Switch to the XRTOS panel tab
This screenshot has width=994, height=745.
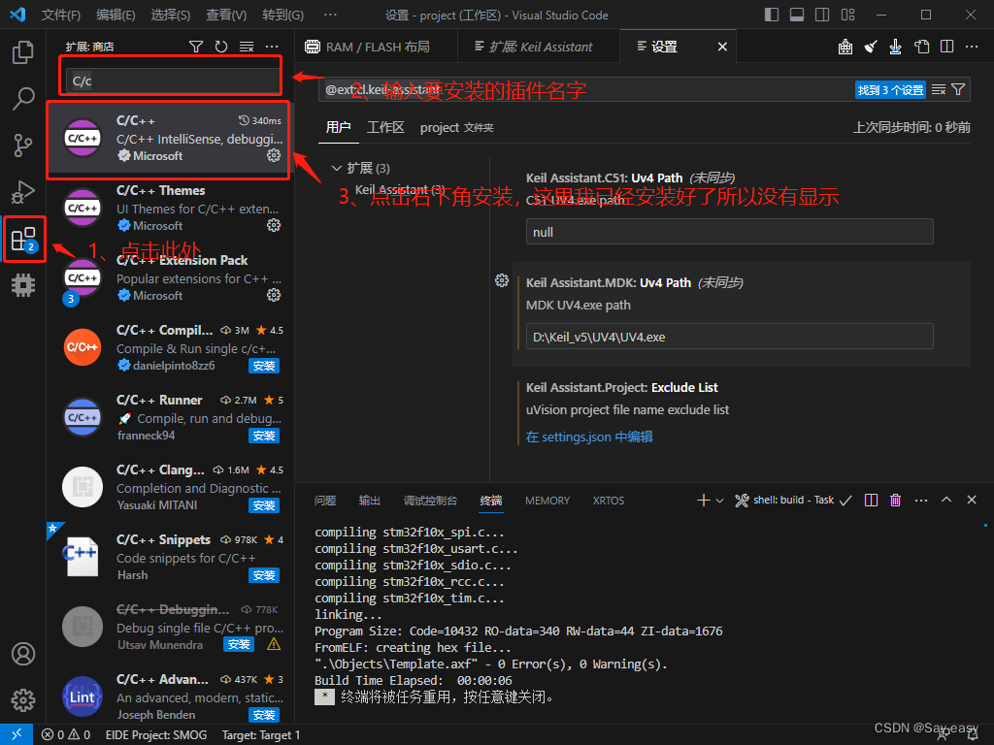coord(609,501)
